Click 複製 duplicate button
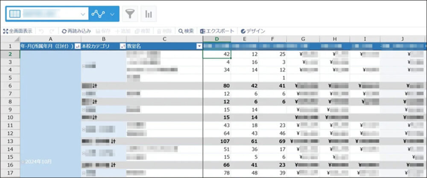427x178 pixels. (142, 31)
